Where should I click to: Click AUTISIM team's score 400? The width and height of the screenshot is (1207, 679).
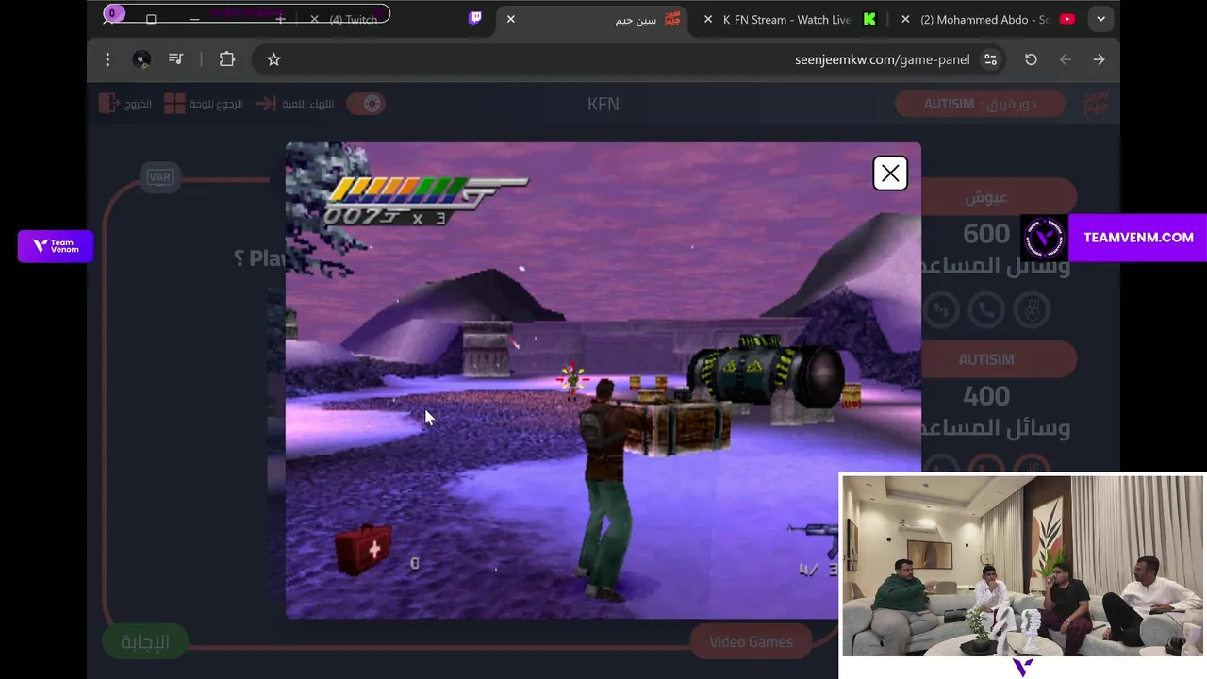(x=986, y=396)
